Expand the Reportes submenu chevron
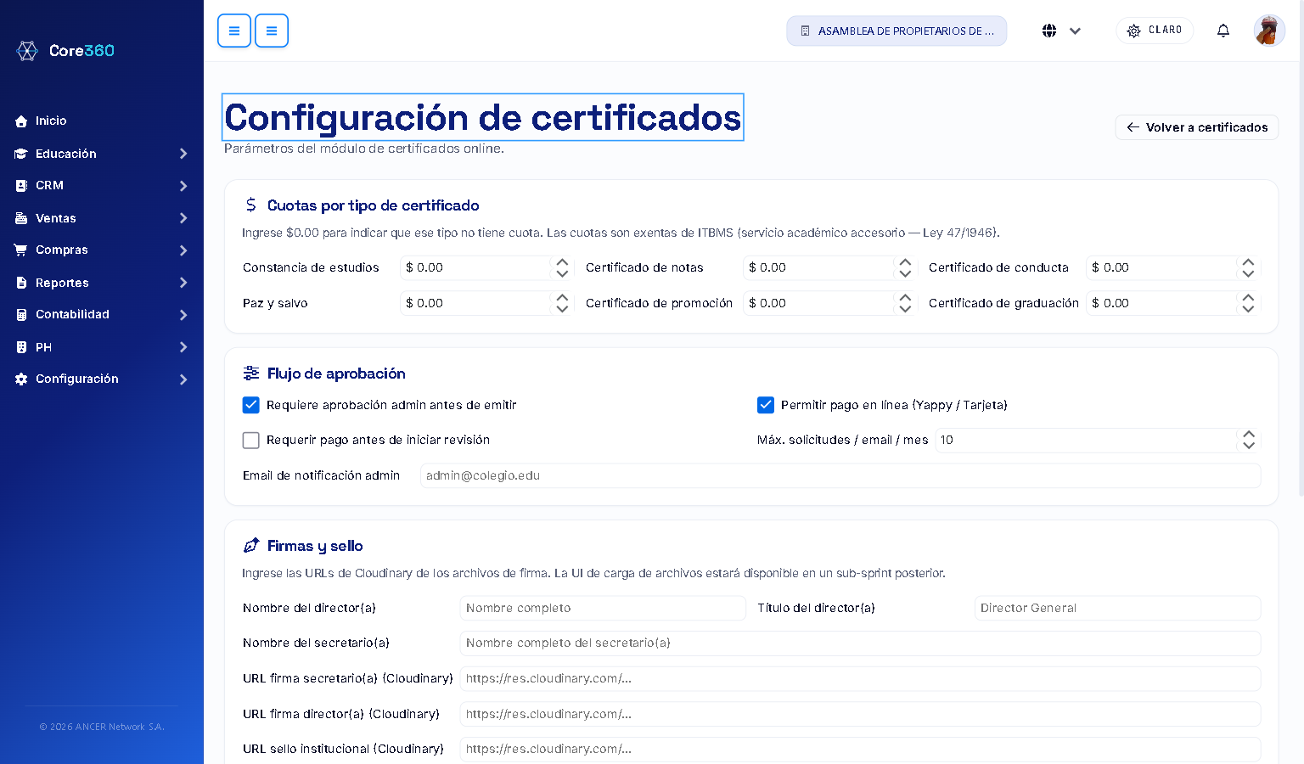Image resolution: width=1304 pixels, height=764 pixels. coord(183,283)
